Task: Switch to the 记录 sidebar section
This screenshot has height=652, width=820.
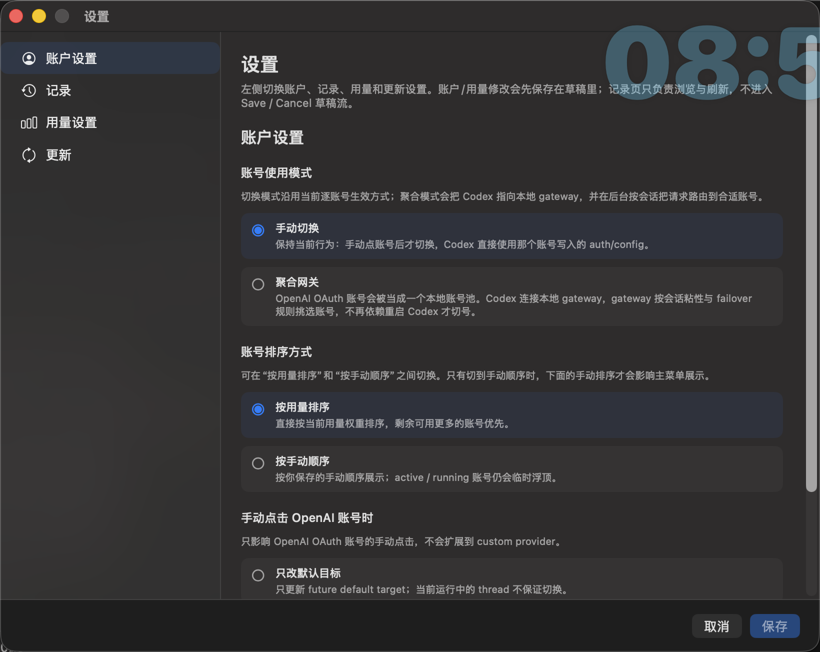Action: 110,90
